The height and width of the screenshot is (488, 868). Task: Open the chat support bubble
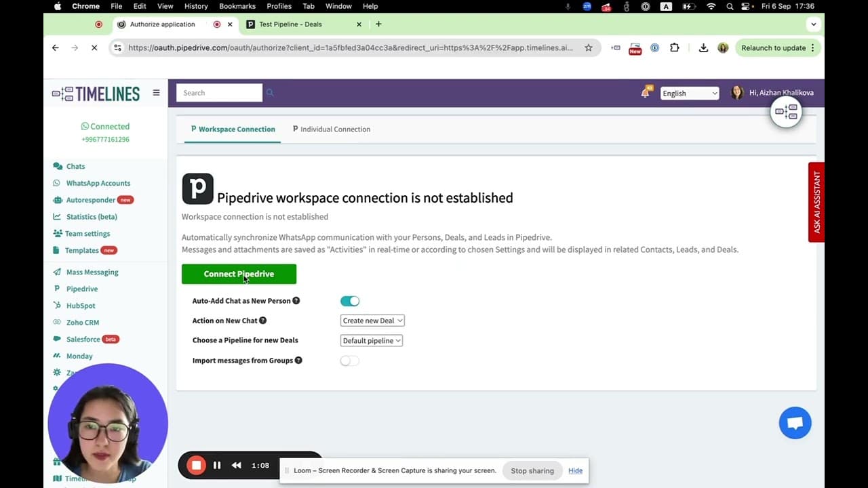795,422
